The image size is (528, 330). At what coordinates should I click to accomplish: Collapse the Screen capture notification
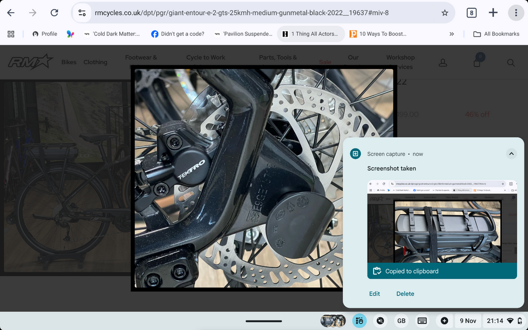[511, 154]
